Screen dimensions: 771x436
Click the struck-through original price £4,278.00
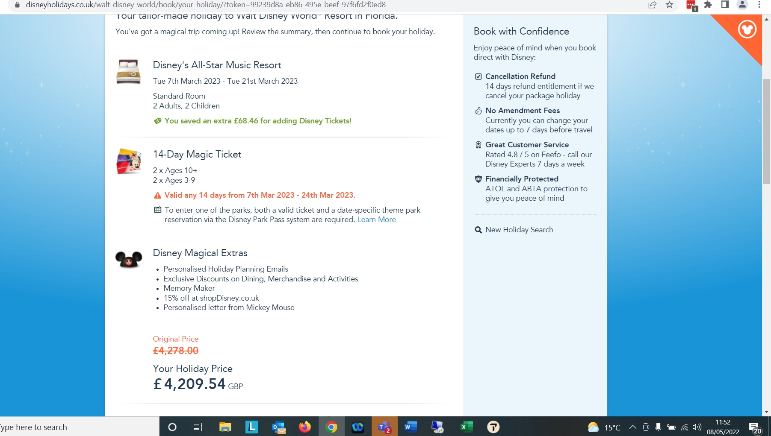(176, 351)
